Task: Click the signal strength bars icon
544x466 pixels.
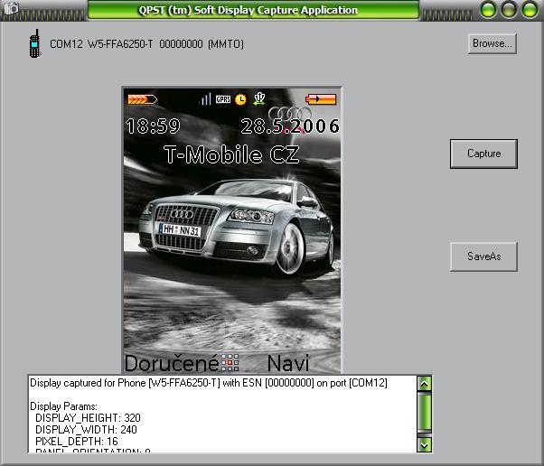Action: [x=205, y=99]
